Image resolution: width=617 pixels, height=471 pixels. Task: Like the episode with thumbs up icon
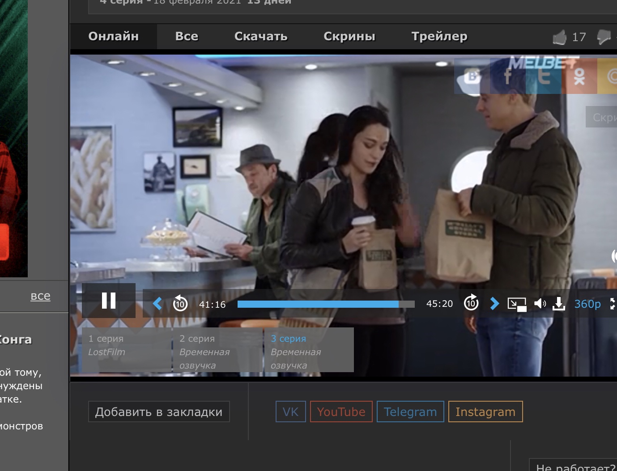pyautogui.click(x=560, y=37)
